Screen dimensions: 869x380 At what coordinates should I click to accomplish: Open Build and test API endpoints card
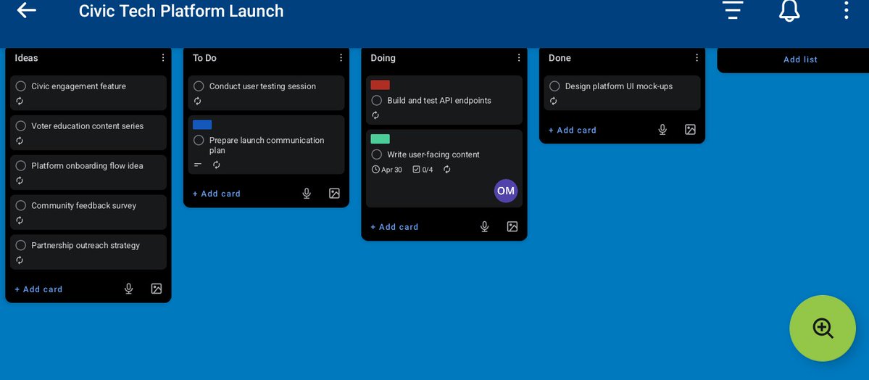pyautogui.click(x=444, y=100)
